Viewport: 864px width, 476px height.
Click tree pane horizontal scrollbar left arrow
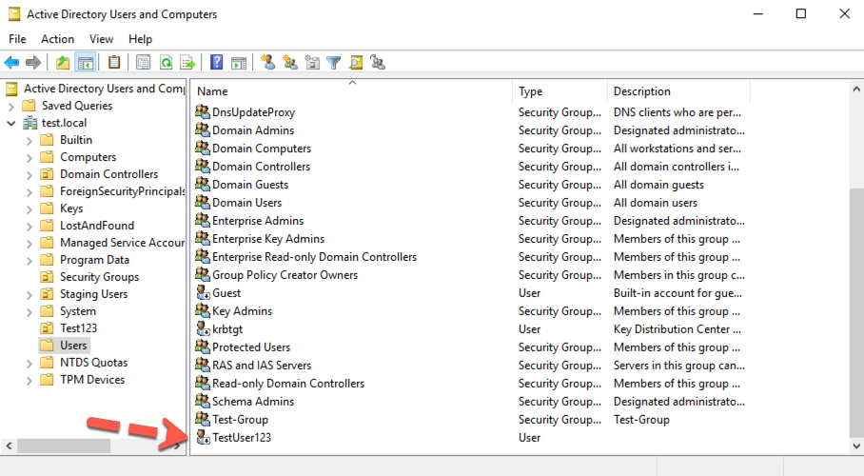pos(9,446)
